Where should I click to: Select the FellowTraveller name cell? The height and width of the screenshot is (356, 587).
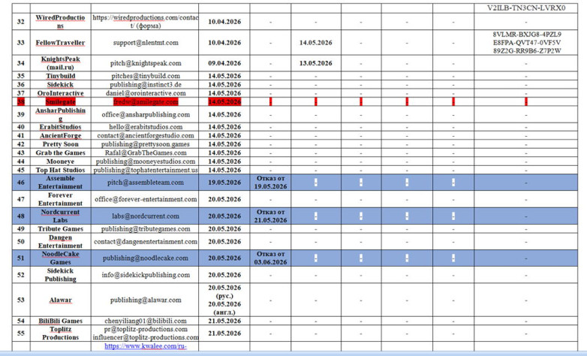pyautogui.click(x=60, y=43)
